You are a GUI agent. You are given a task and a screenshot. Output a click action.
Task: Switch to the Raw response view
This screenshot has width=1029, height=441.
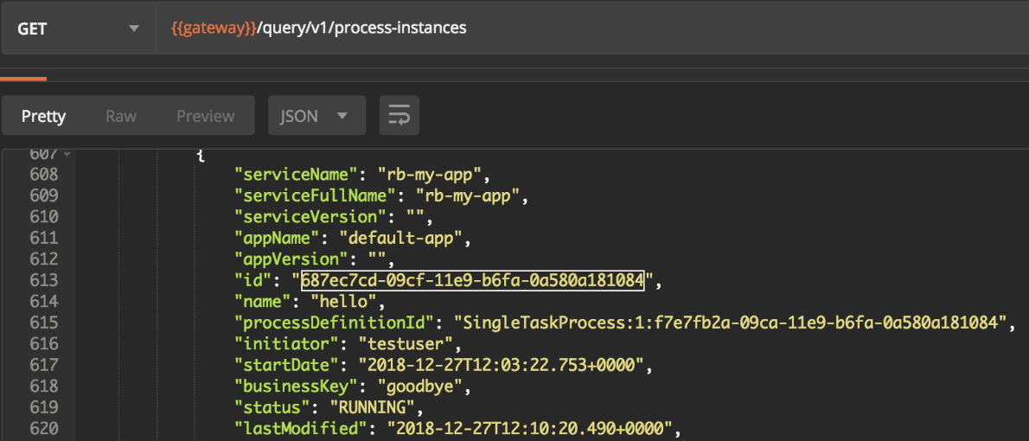(121, 116)
